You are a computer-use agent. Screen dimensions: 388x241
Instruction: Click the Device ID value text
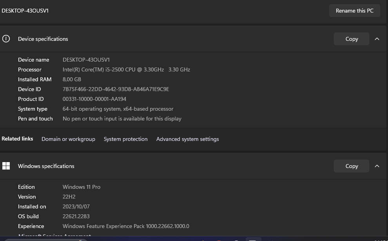tap(116, 89)
